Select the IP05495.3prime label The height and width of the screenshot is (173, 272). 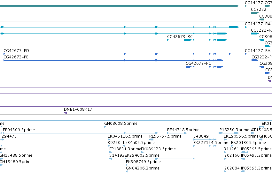point(256,155)
